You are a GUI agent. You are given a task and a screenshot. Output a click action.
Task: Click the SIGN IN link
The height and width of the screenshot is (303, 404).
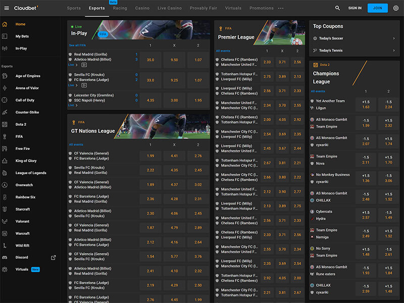(355, 8)
